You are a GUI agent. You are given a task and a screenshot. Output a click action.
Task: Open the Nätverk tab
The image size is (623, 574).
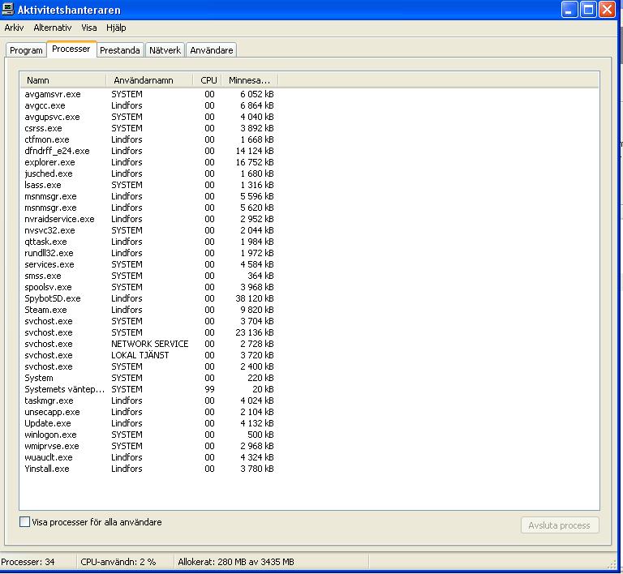tap(165, 50)
